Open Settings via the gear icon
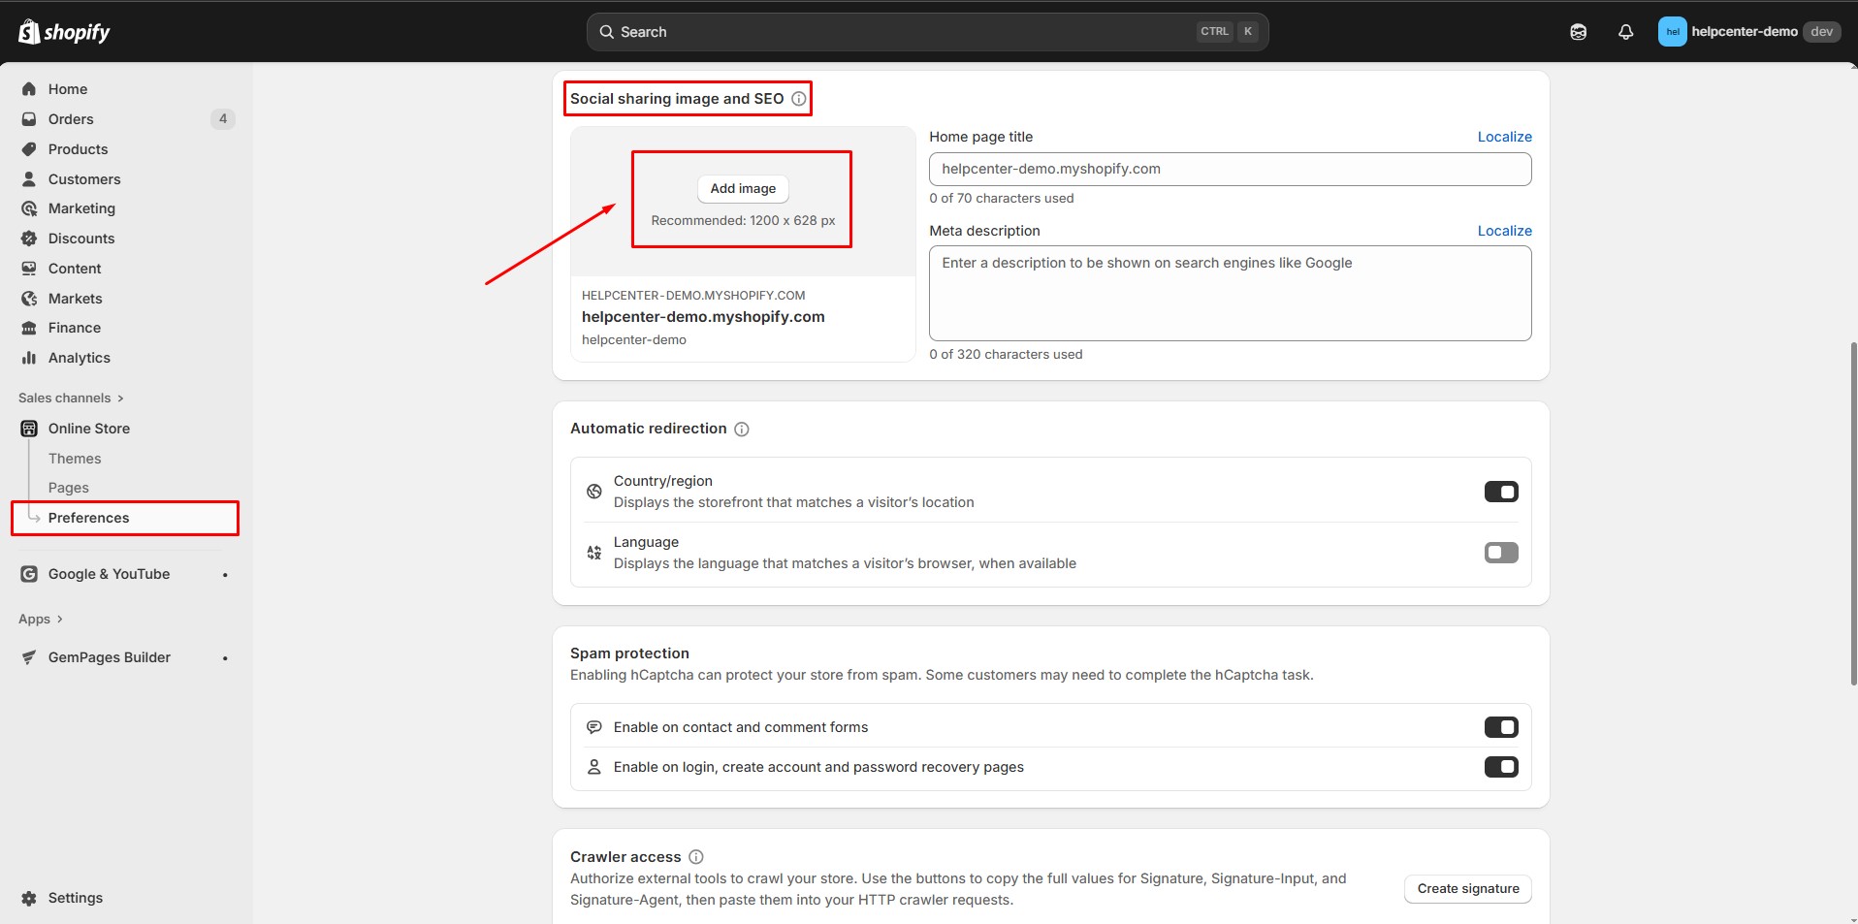The width and height of the screenshot is (1858, 924). (29, 898)
